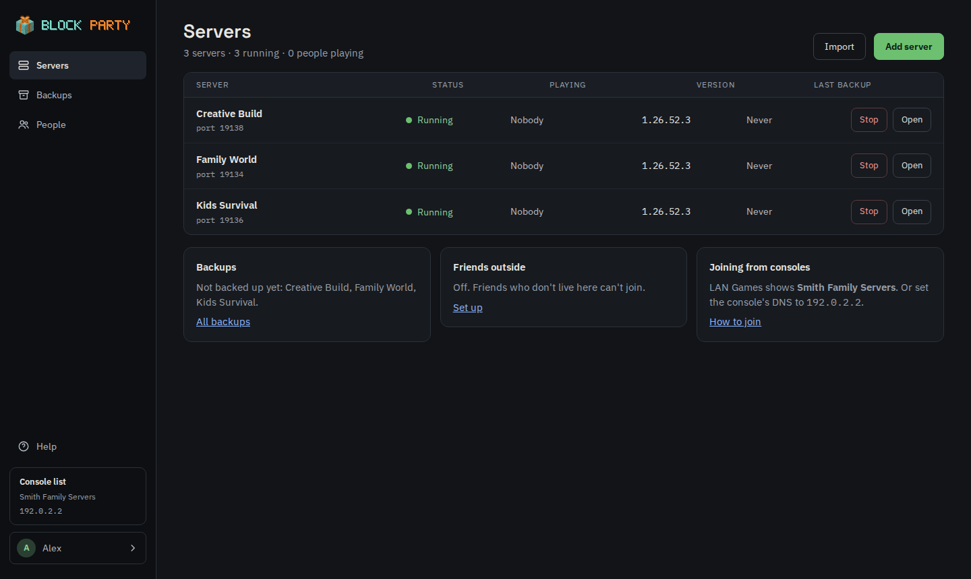Click port 19136 under Kids Survival

[x=220, y=220]
